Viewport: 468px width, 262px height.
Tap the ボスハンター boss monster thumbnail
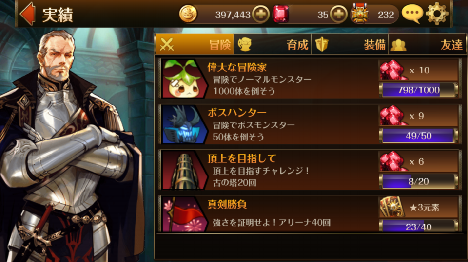tap(184, 124)
